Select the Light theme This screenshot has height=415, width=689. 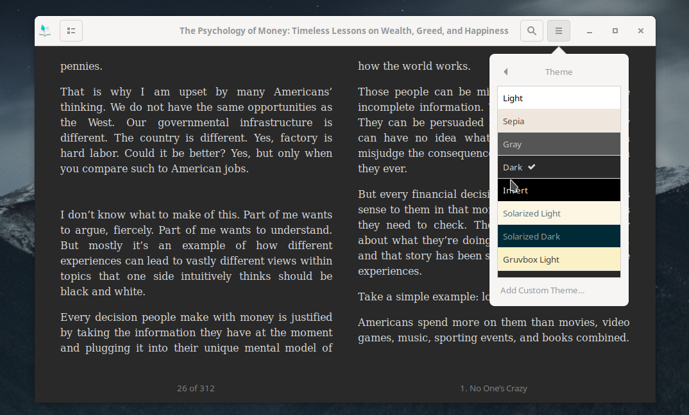point(559,98)
